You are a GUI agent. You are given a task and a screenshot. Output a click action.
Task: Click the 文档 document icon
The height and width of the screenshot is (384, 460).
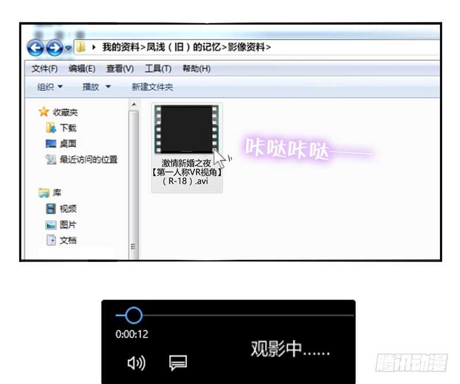pos(51,240)
